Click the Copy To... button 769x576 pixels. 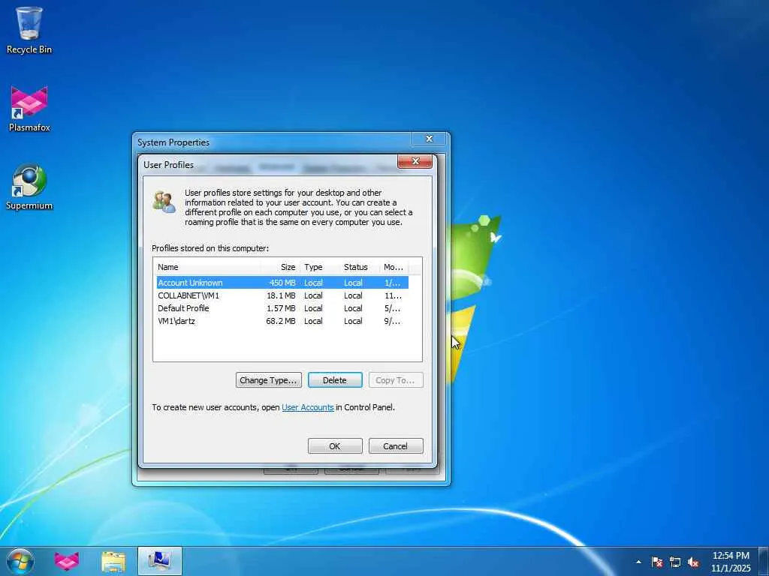click(x=395, y=380)
